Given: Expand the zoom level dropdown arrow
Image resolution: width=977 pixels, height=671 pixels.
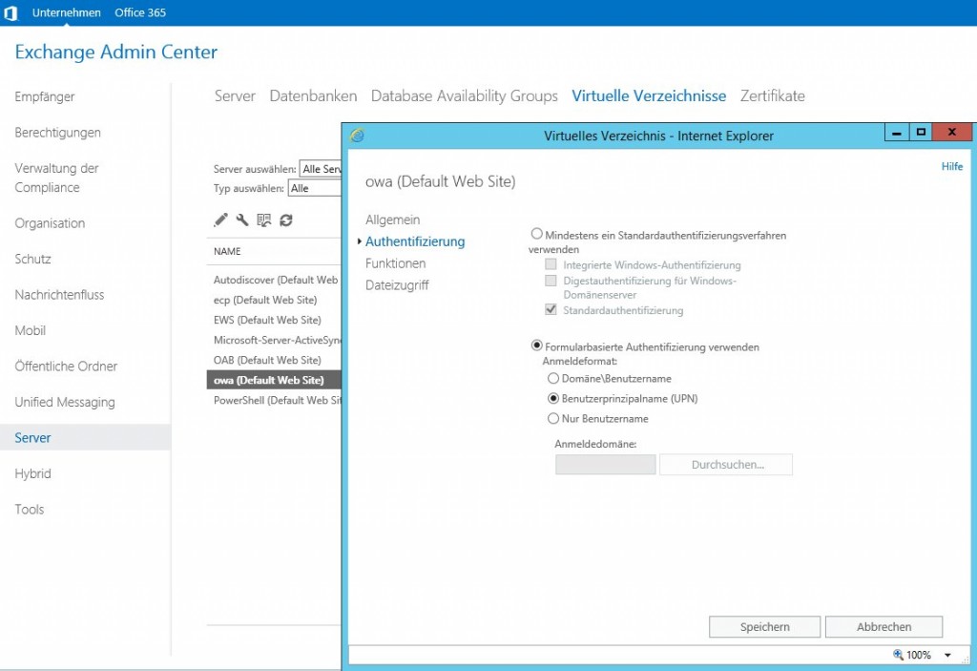Looking at the screenshot, I should click(x=947, y=656).
